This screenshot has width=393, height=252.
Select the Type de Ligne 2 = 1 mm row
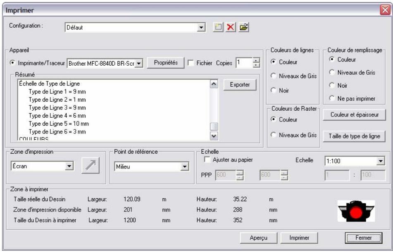57,100
